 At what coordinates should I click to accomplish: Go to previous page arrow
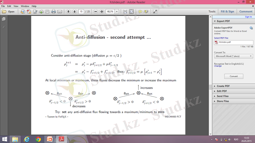(x=69, y=11)
